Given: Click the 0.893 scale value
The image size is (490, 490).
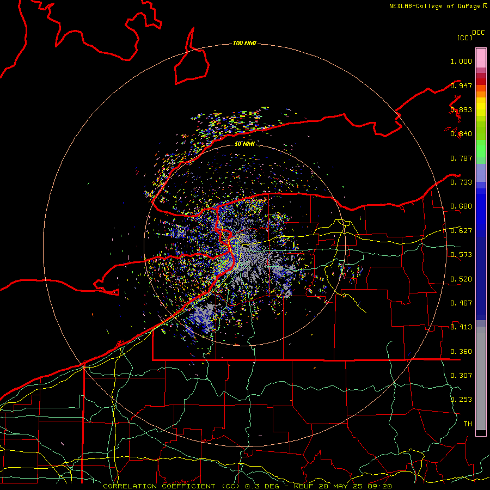Looking at the screenshot, I should point(461,109).
